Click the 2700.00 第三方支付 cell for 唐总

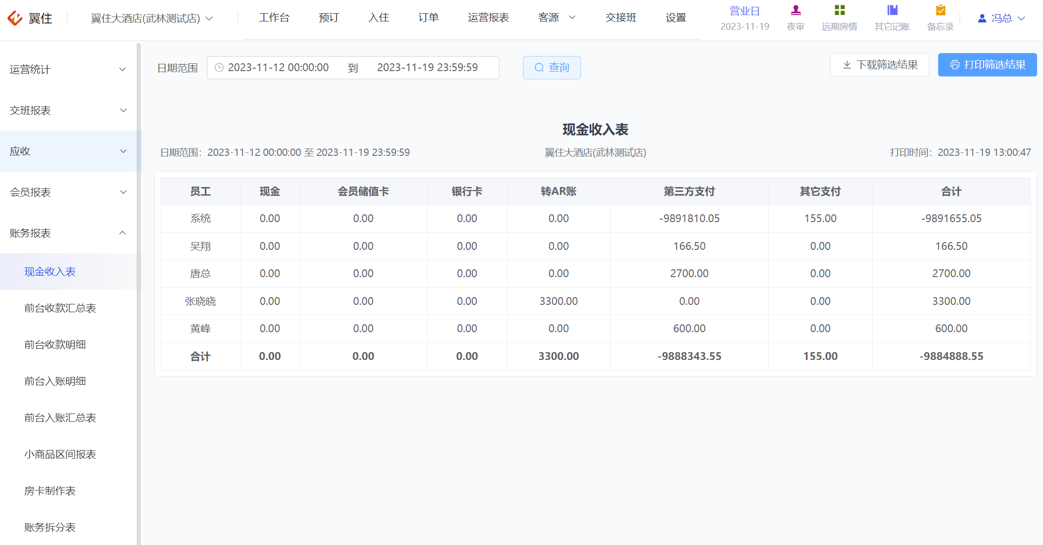(689, 273)
